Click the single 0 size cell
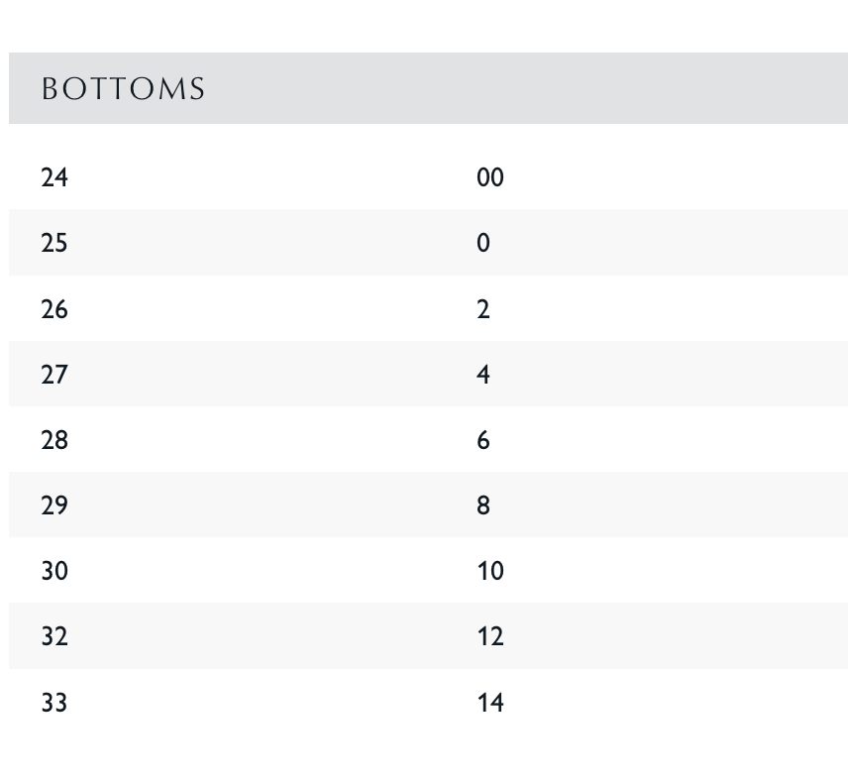This screenshot has height=783, width=848. 483,243
